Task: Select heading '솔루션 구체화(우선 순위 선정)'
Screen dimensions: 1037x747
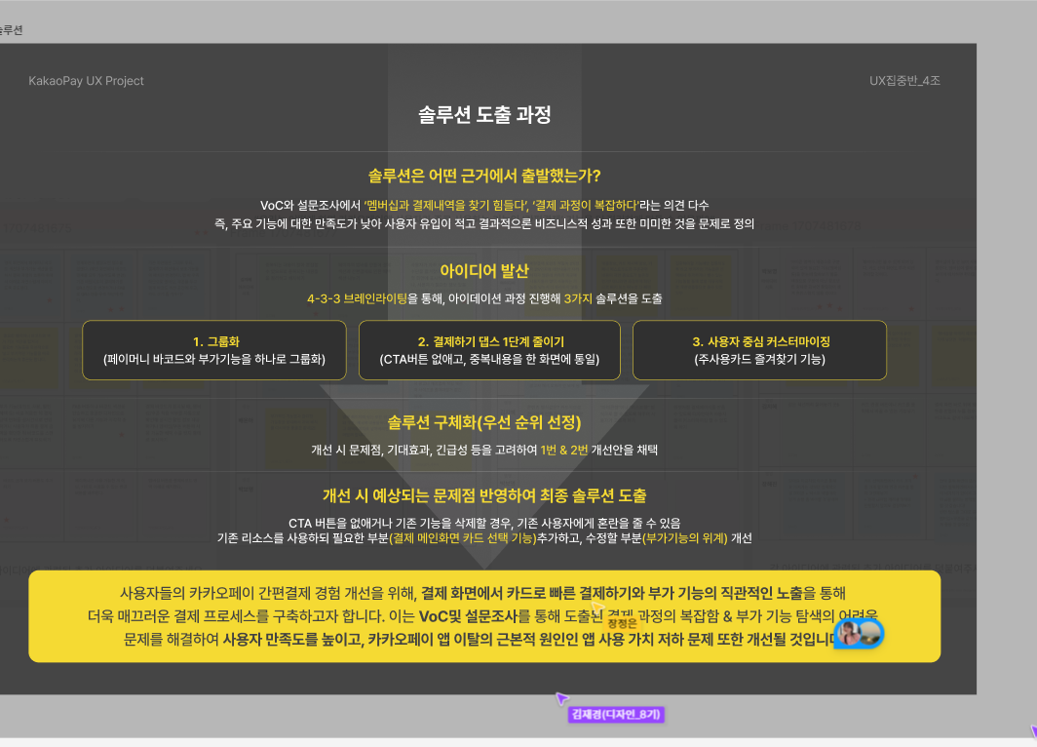Action: [x=484, y=422]
